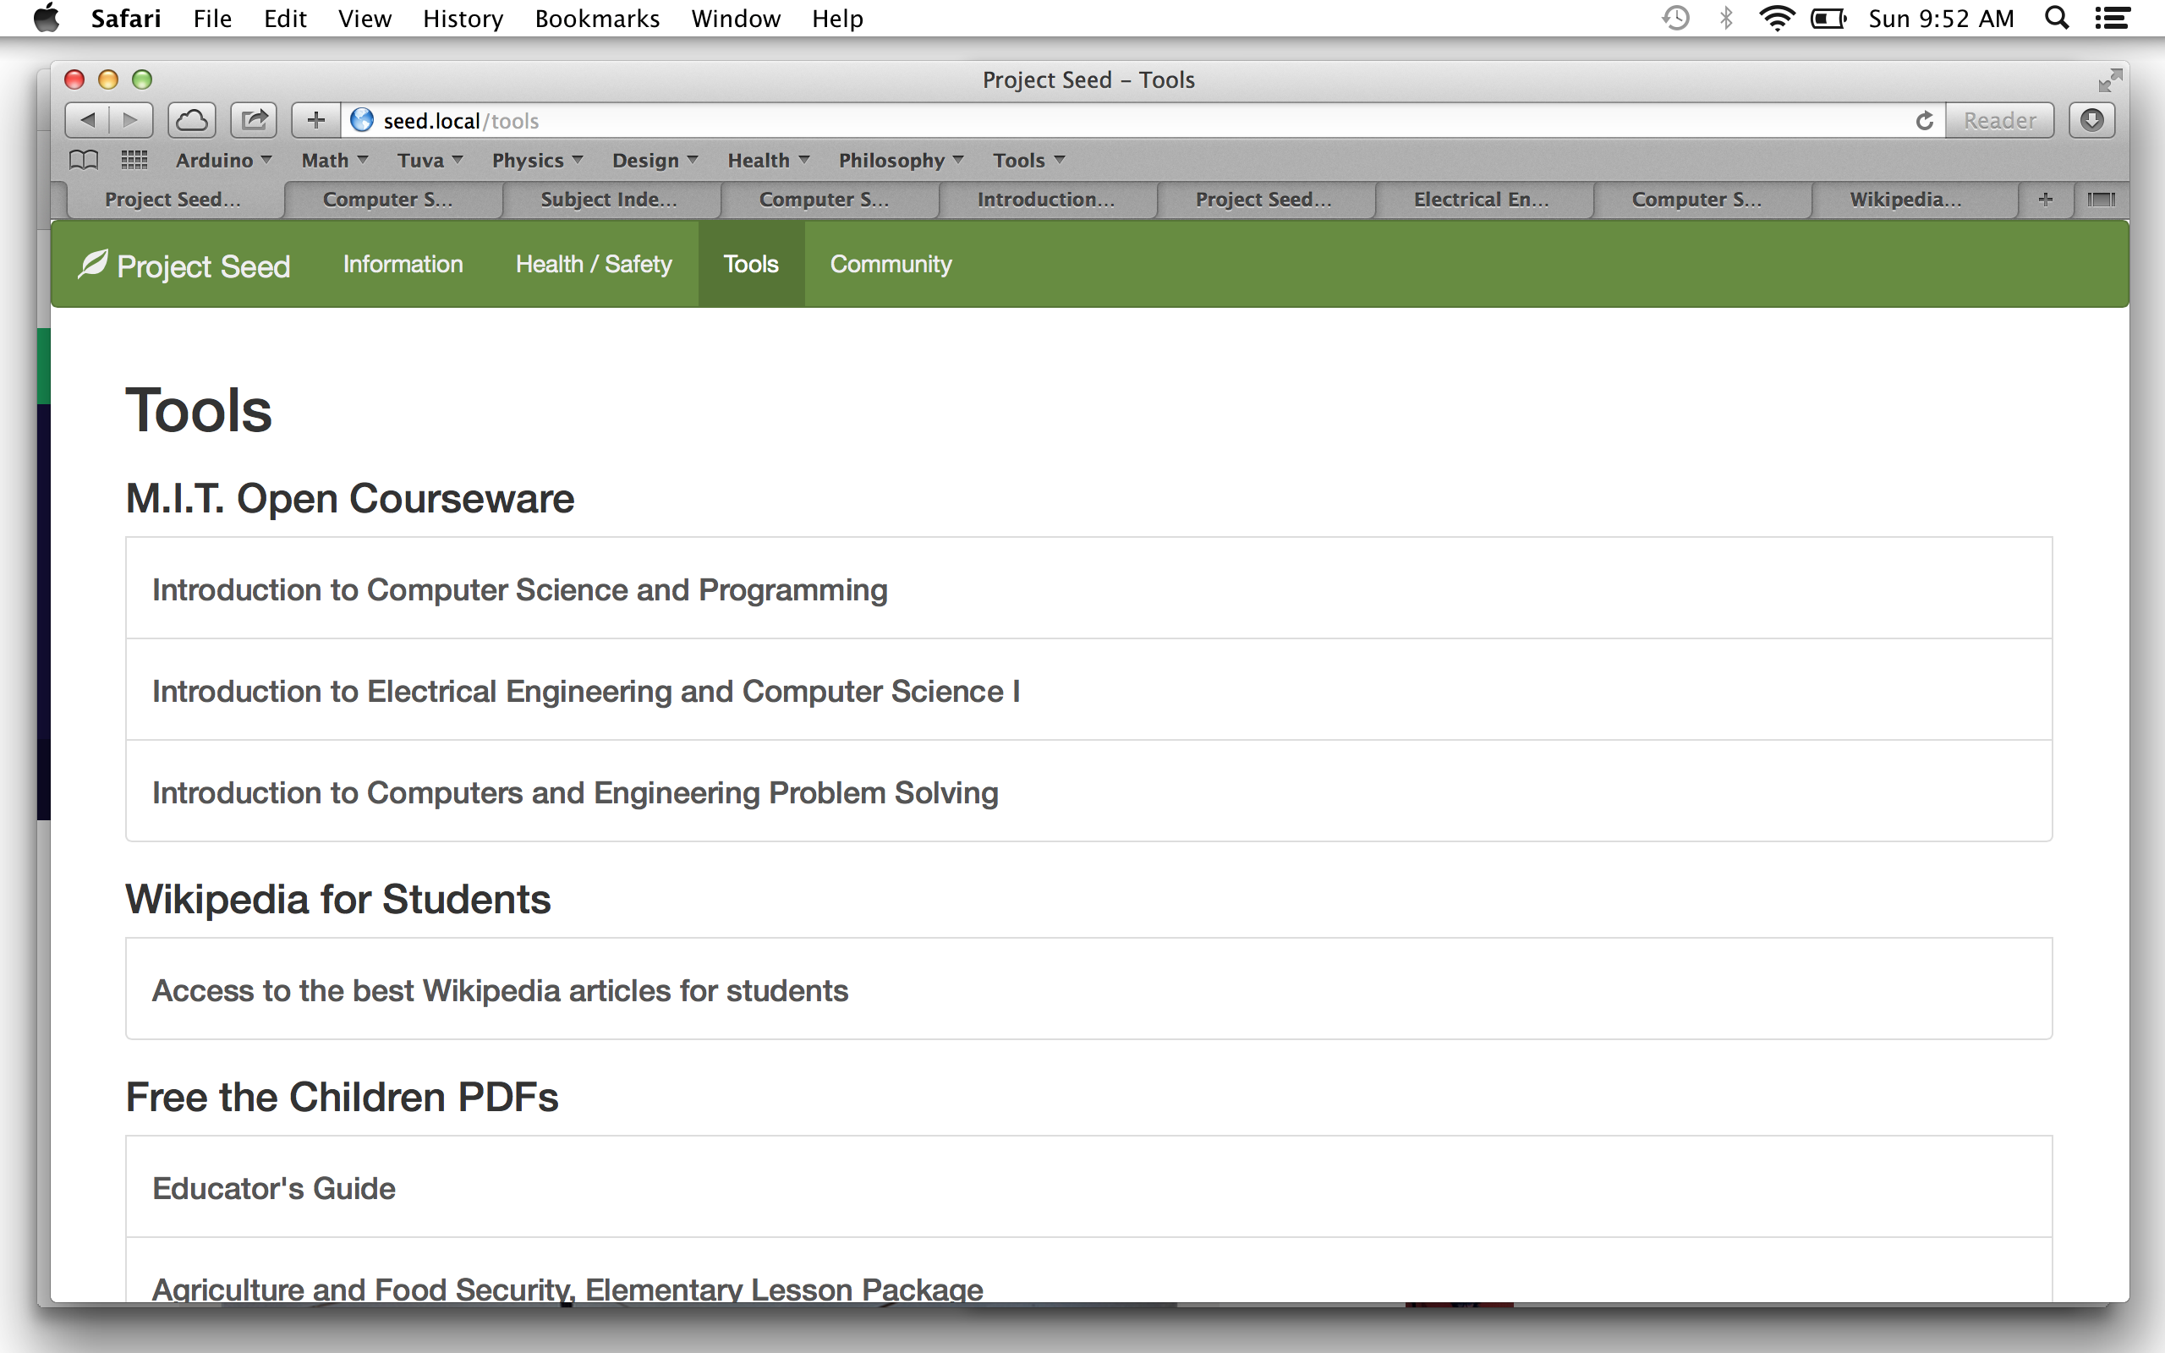Enter full screen via corner arrows
The image size is (2165, 1353).
click(2109, 80)
